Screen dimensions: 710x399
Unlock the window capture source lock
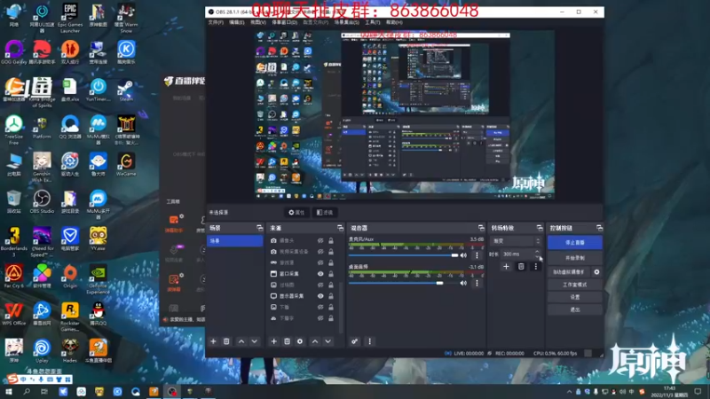[331, 274]
